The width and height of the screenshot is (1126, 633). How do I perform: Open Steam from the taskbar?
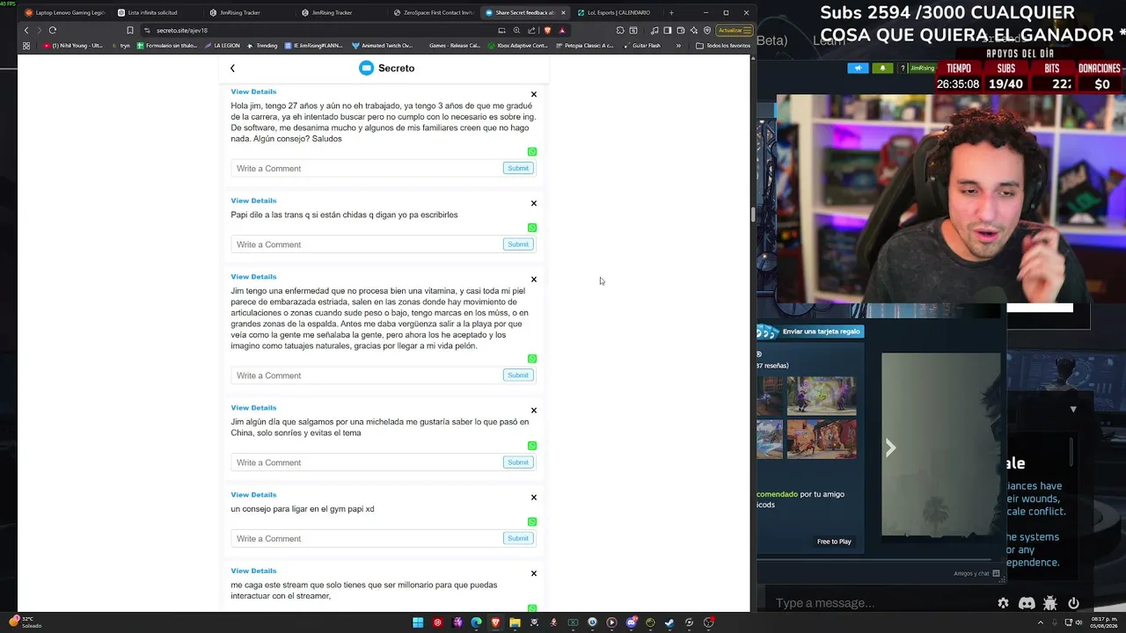(x=669, y=622)
